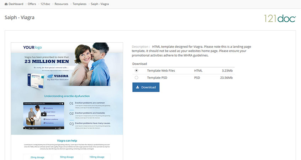Go to Offers in breadcrumb
This screenshot has width=301, height=160.
[32, 4]
